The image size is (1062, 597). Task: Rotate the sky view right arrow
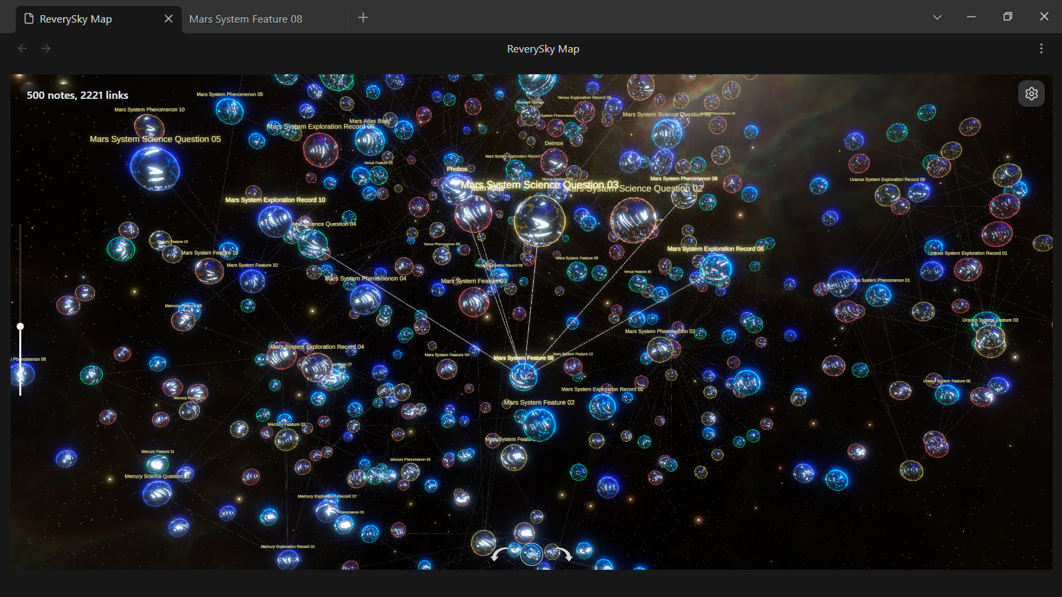(x=564, y=554)
